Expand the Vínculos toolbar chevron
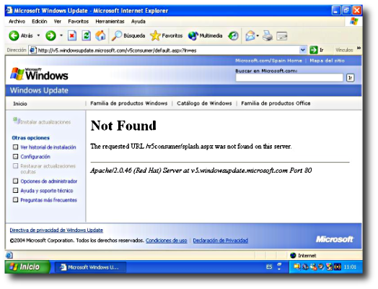The image size is (378, 289). point(359,48)
